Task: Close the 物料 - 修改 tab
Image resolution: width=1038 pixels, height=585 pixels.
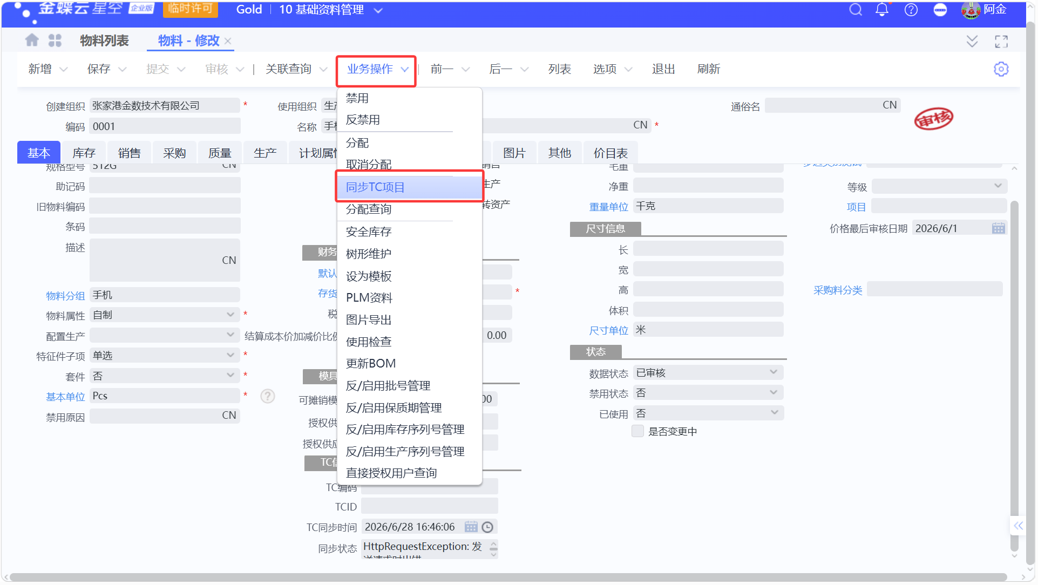Action: click(x=228, y=41)
